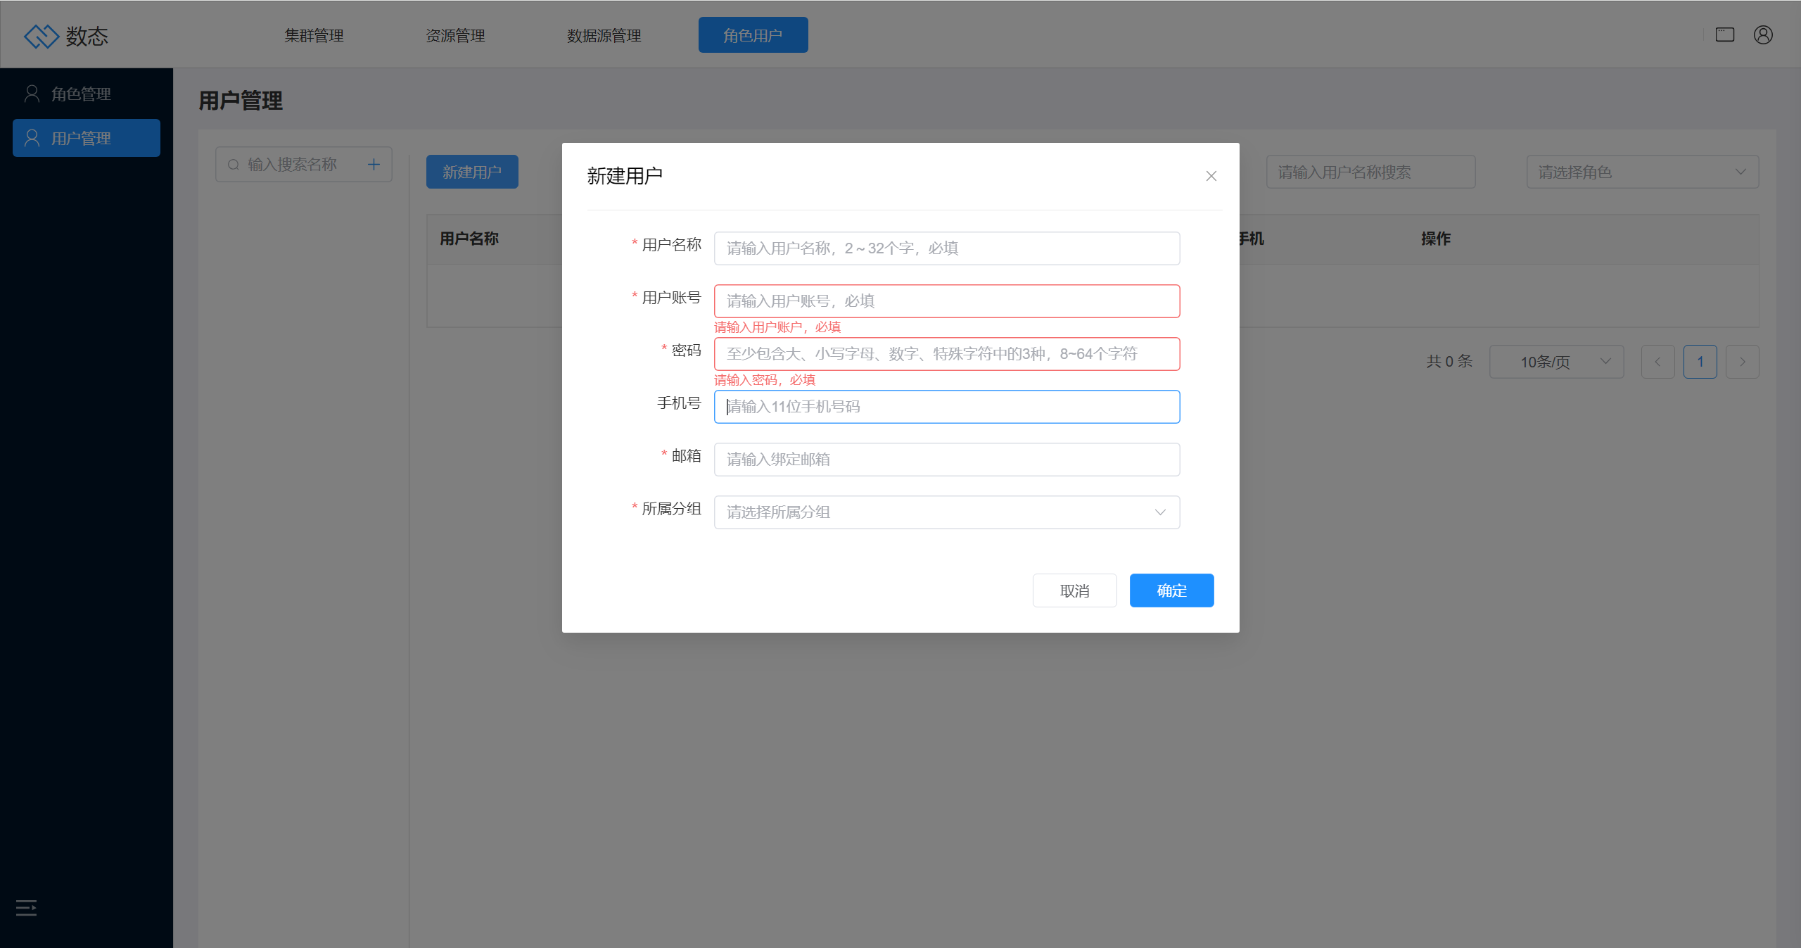Expand the 请选择所属分组 dropdown

[947, 512]
